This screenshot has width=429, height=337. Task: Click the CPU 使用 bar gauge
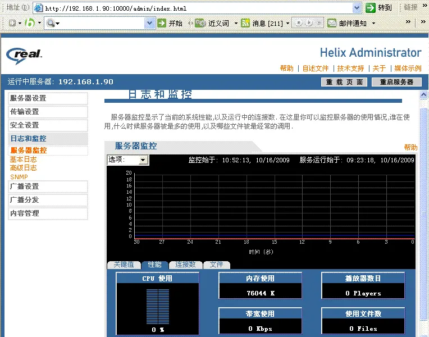pyautogui.click(x=158, y=306)
